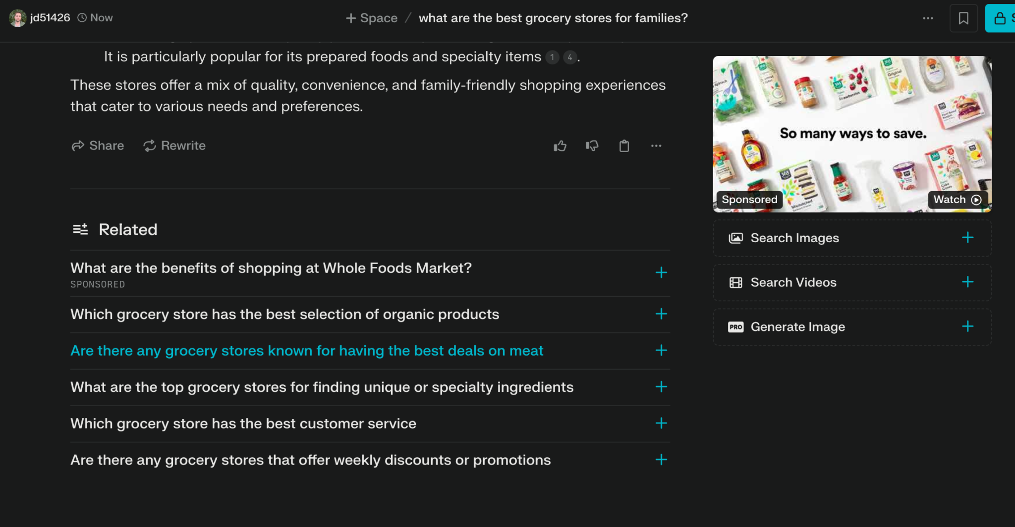Viewport: 1015px width, 527px height.
Task: Open best deals on meat question
Action: tap(370, 351)
